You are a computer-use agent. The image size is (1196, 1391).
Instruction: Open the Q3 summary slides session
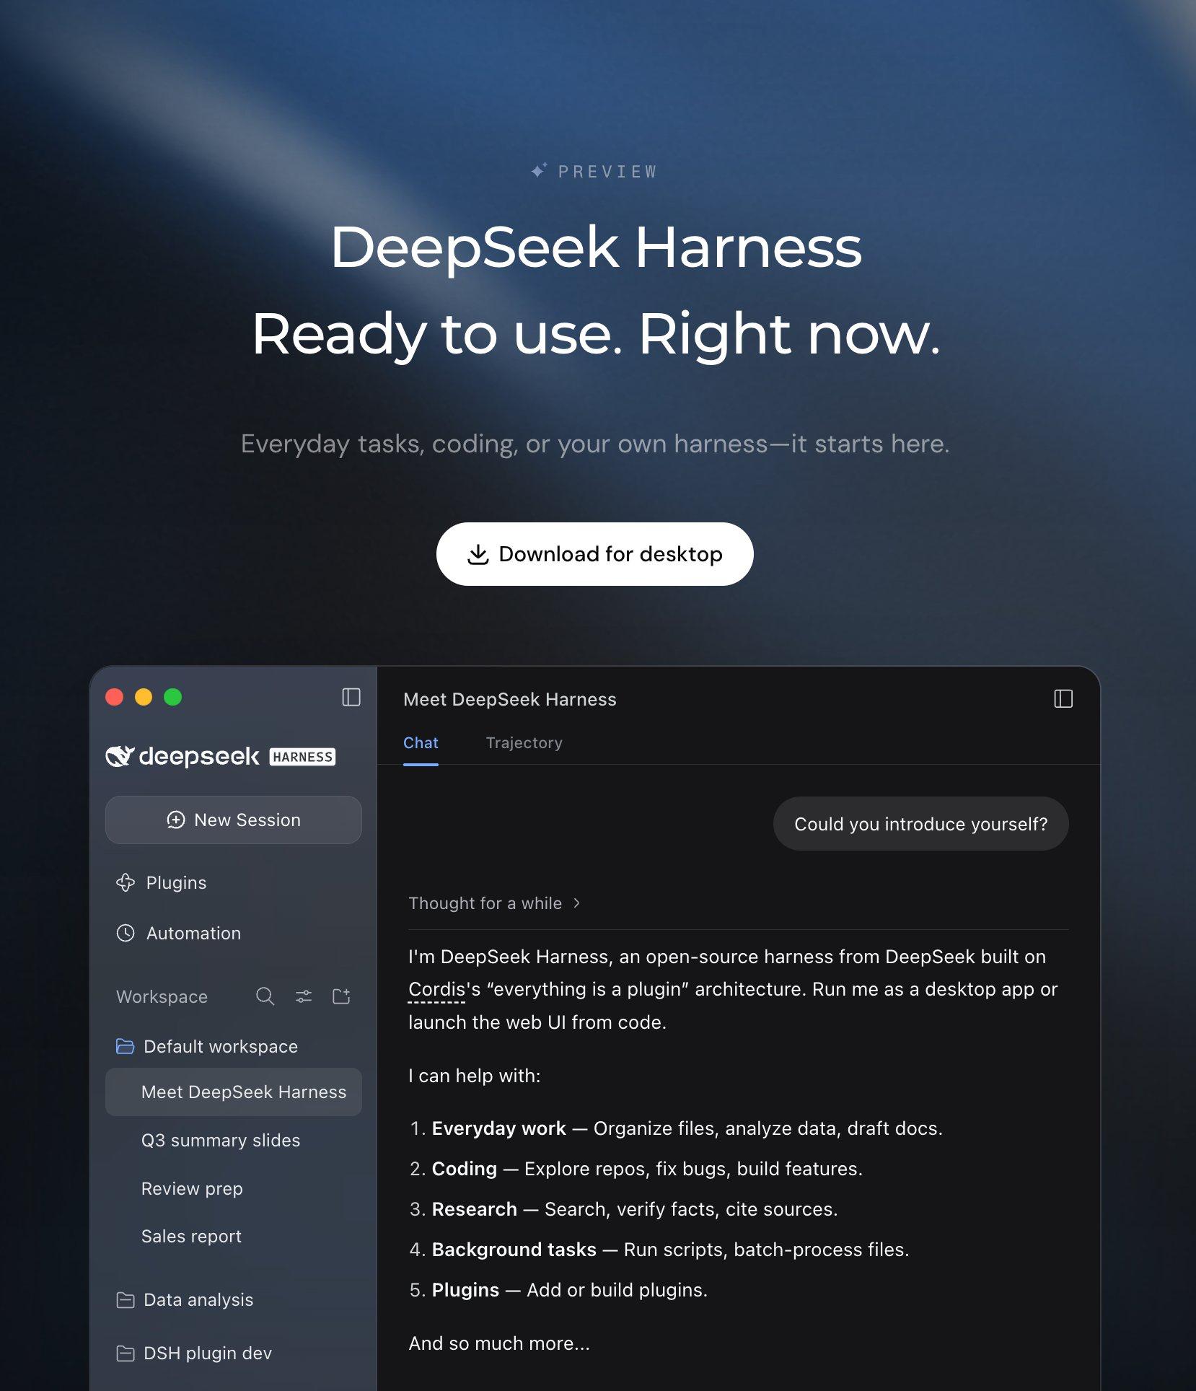tap(221, 1140)
